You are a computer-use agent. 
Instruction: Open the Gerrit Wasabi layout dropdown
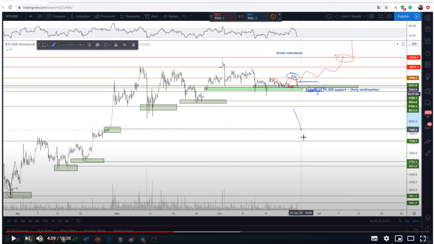coord(350,16)
